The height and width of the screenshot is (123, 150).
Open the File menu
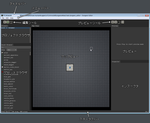coord(3,18)
